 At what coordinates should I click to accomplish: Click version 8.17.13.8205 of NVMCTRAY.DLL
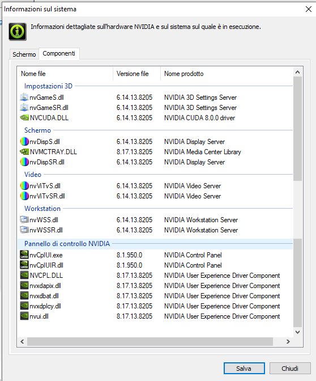(134, 152)
